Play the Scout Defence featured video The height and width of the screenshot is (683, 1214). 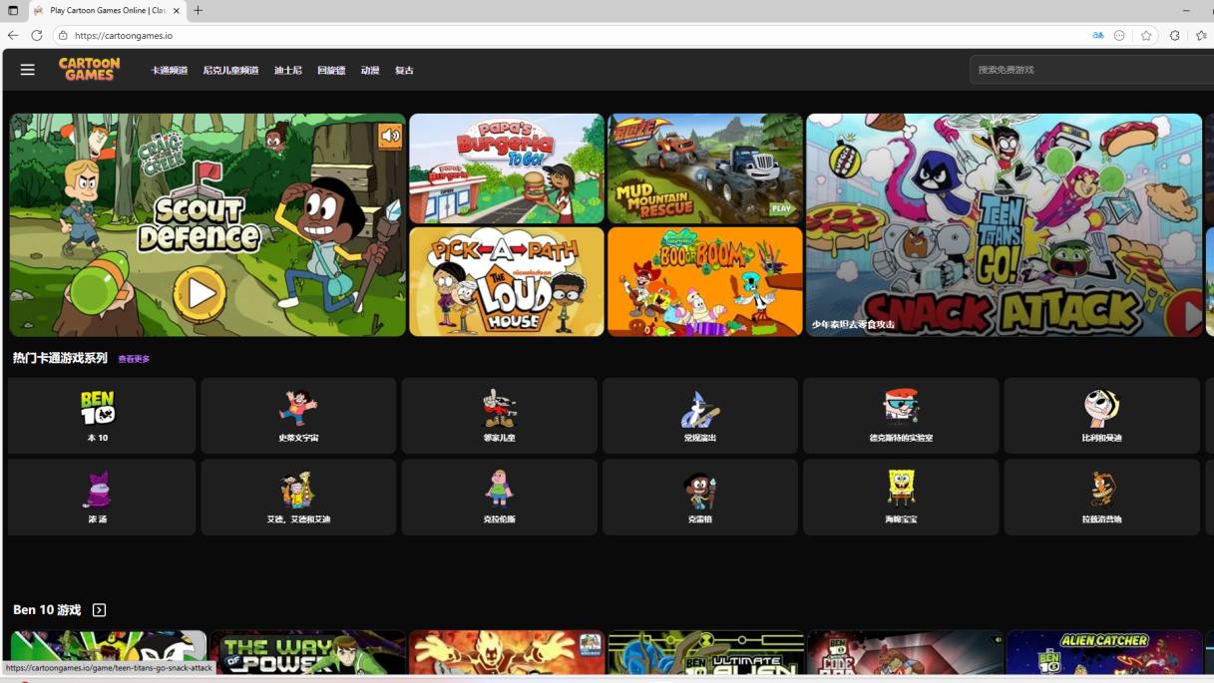pos(200,293)
